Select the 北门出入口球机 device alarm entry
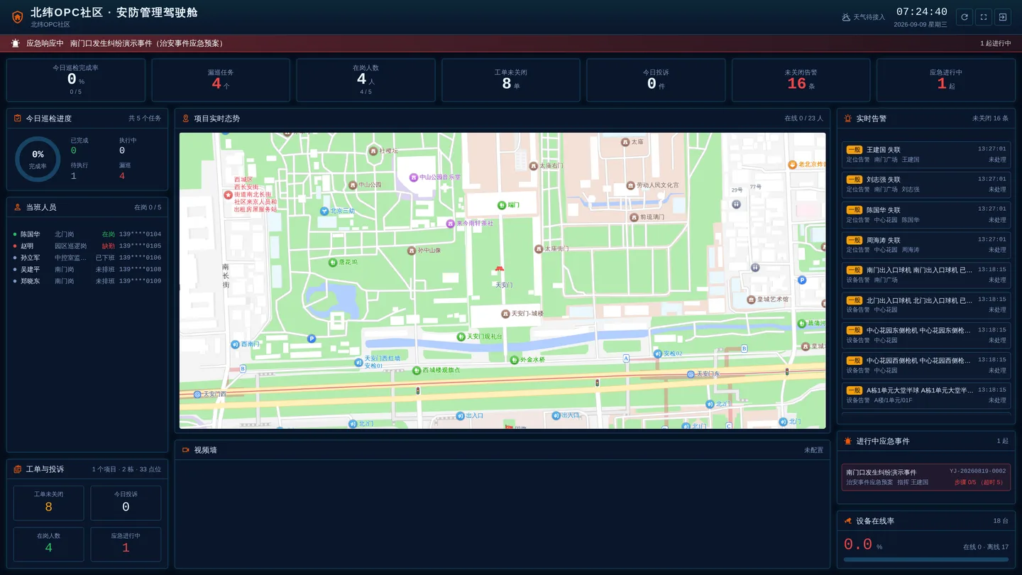The height and width of the screenshot is (575, 1022). (926, 305)
